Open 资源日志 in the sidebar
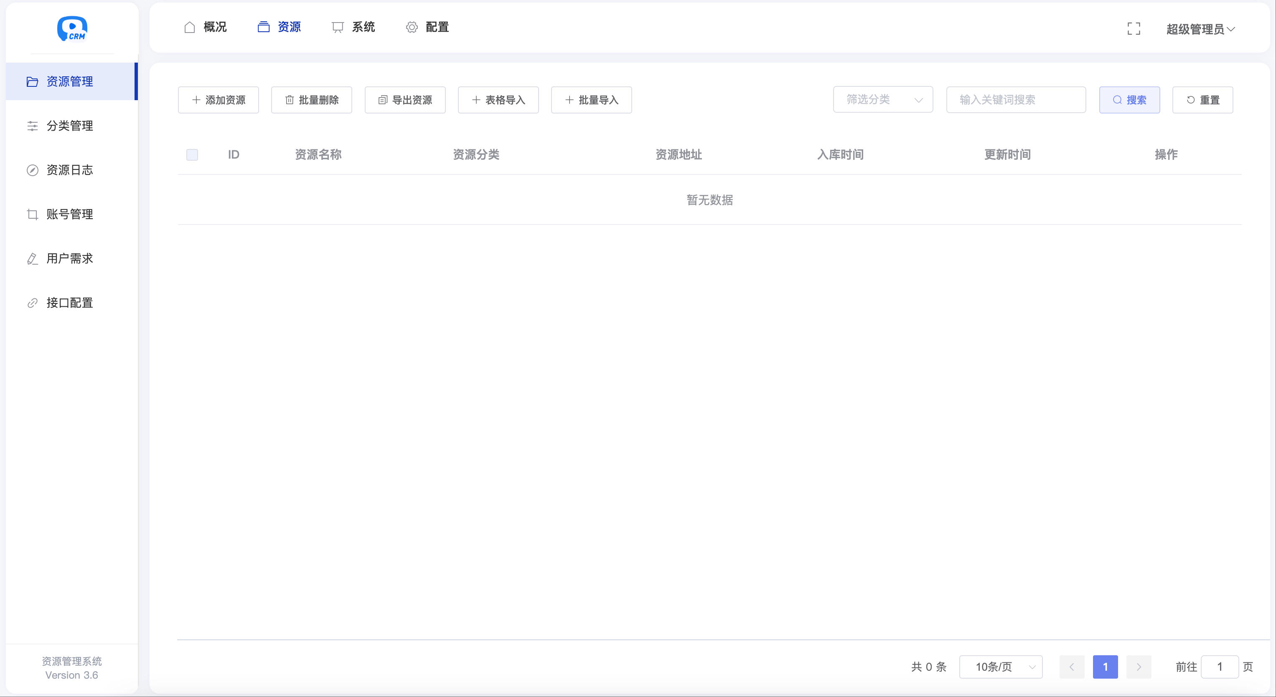Screen dimensions: 1276x697 72,170
